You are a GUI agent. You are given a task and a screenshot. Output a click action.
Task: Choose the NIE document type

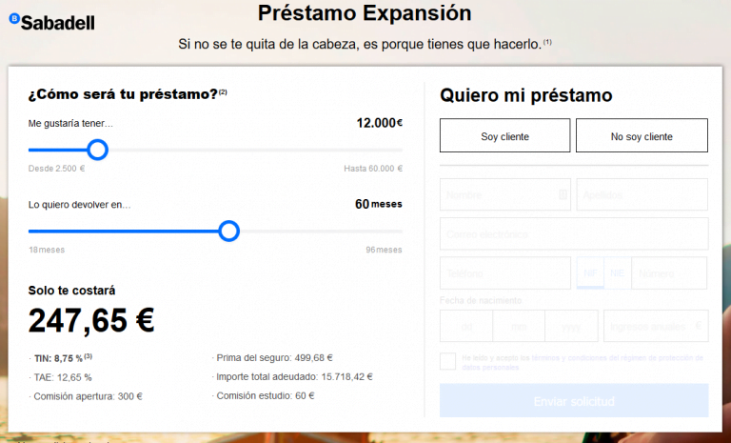pos(617,273)
